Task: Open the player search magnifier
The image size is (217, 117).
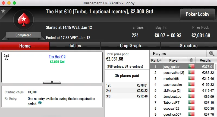Action: (212, 54)
